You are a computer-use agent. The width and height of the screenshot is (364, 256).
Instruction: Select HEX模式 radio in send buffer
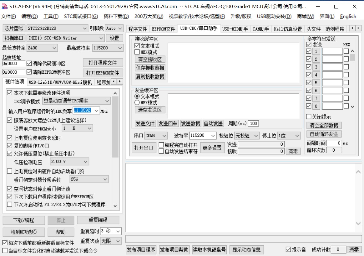click(x=137, y=102)
